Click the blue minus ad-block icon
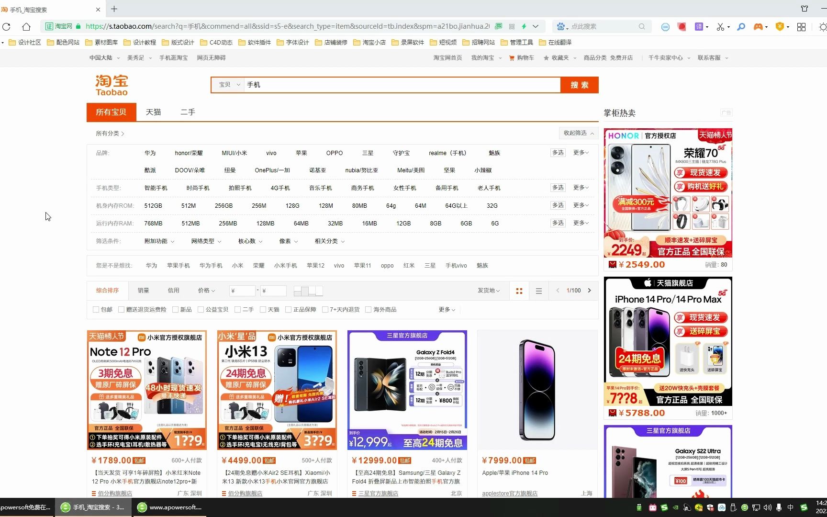This screenshot has width=827, height=517. (x=665, y=27)
